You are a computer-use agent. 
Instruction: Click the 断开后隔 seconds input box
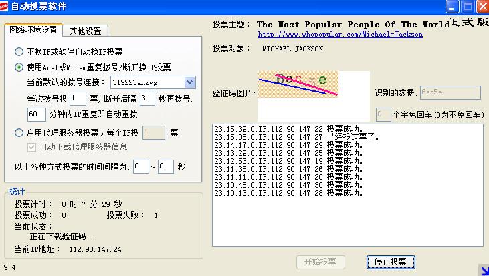(x=148, y=98)
